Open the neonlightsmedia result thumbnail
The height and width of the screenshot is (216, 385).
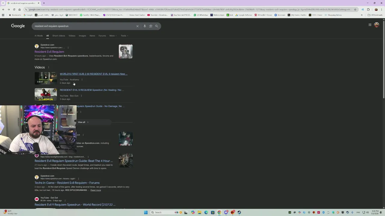pos(126,160)
